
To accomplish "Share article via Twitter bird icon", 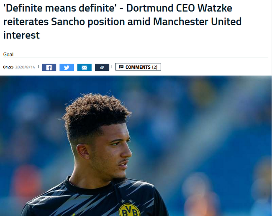I will (x=67, y=68).
